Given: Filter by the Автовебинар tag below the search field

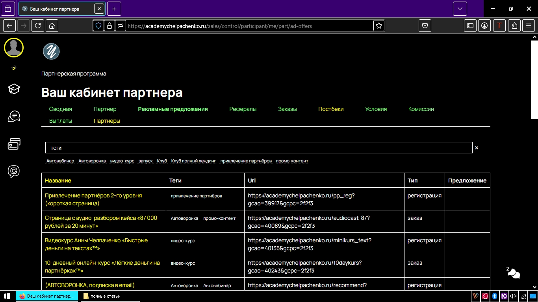Looking at the screenshot, I should tap(60, 161).
